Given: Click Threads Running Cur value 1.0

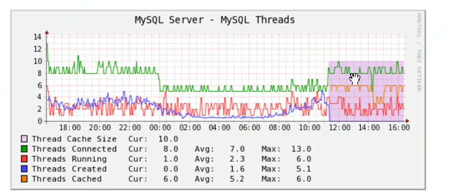Looking at the screenshot, I should [x=171, y=159].
